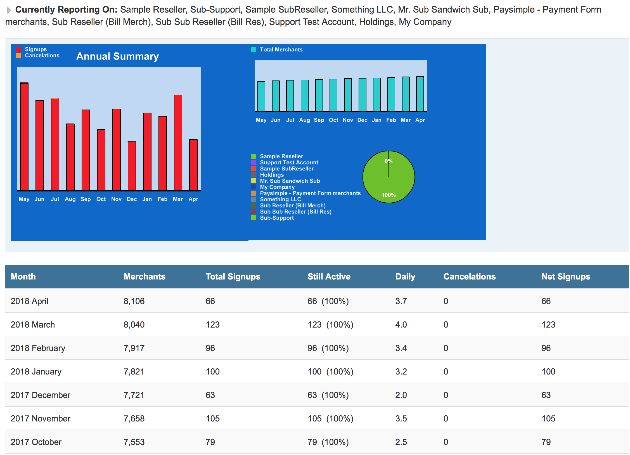The width and height of the screenshot is (630, 455).
Task: Click the December red signups bar
Action: 132,166
